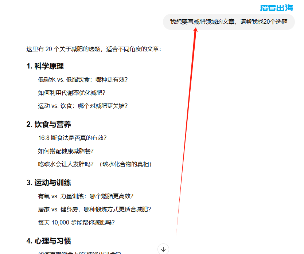
Task: Click the line 如何利用代谢率优化减肥?
Action: click(71, 93)
